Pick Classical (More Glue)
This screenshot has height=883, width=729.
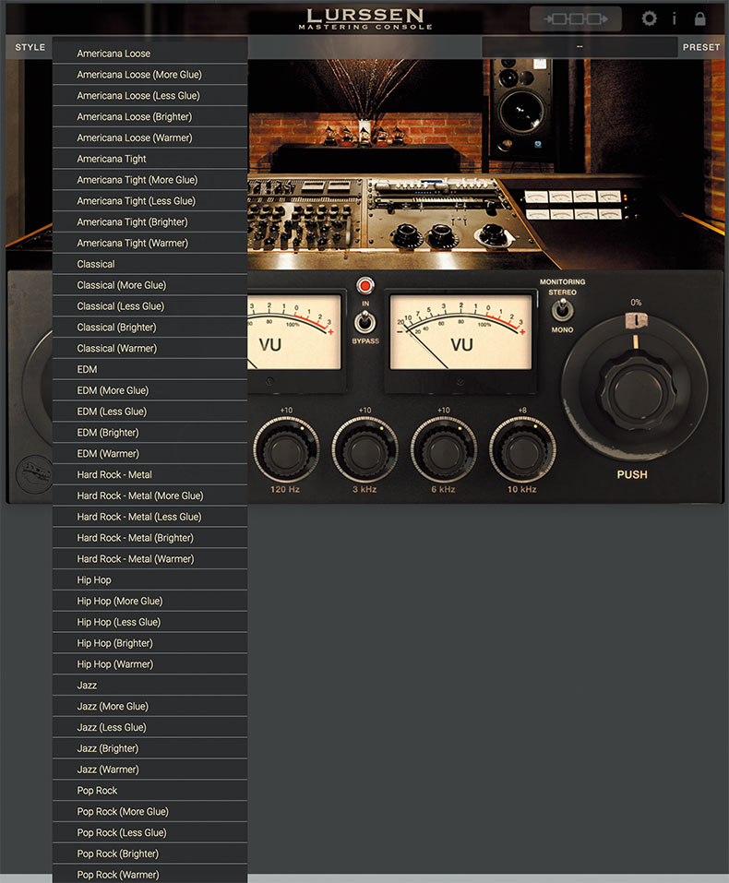[149, 285]
